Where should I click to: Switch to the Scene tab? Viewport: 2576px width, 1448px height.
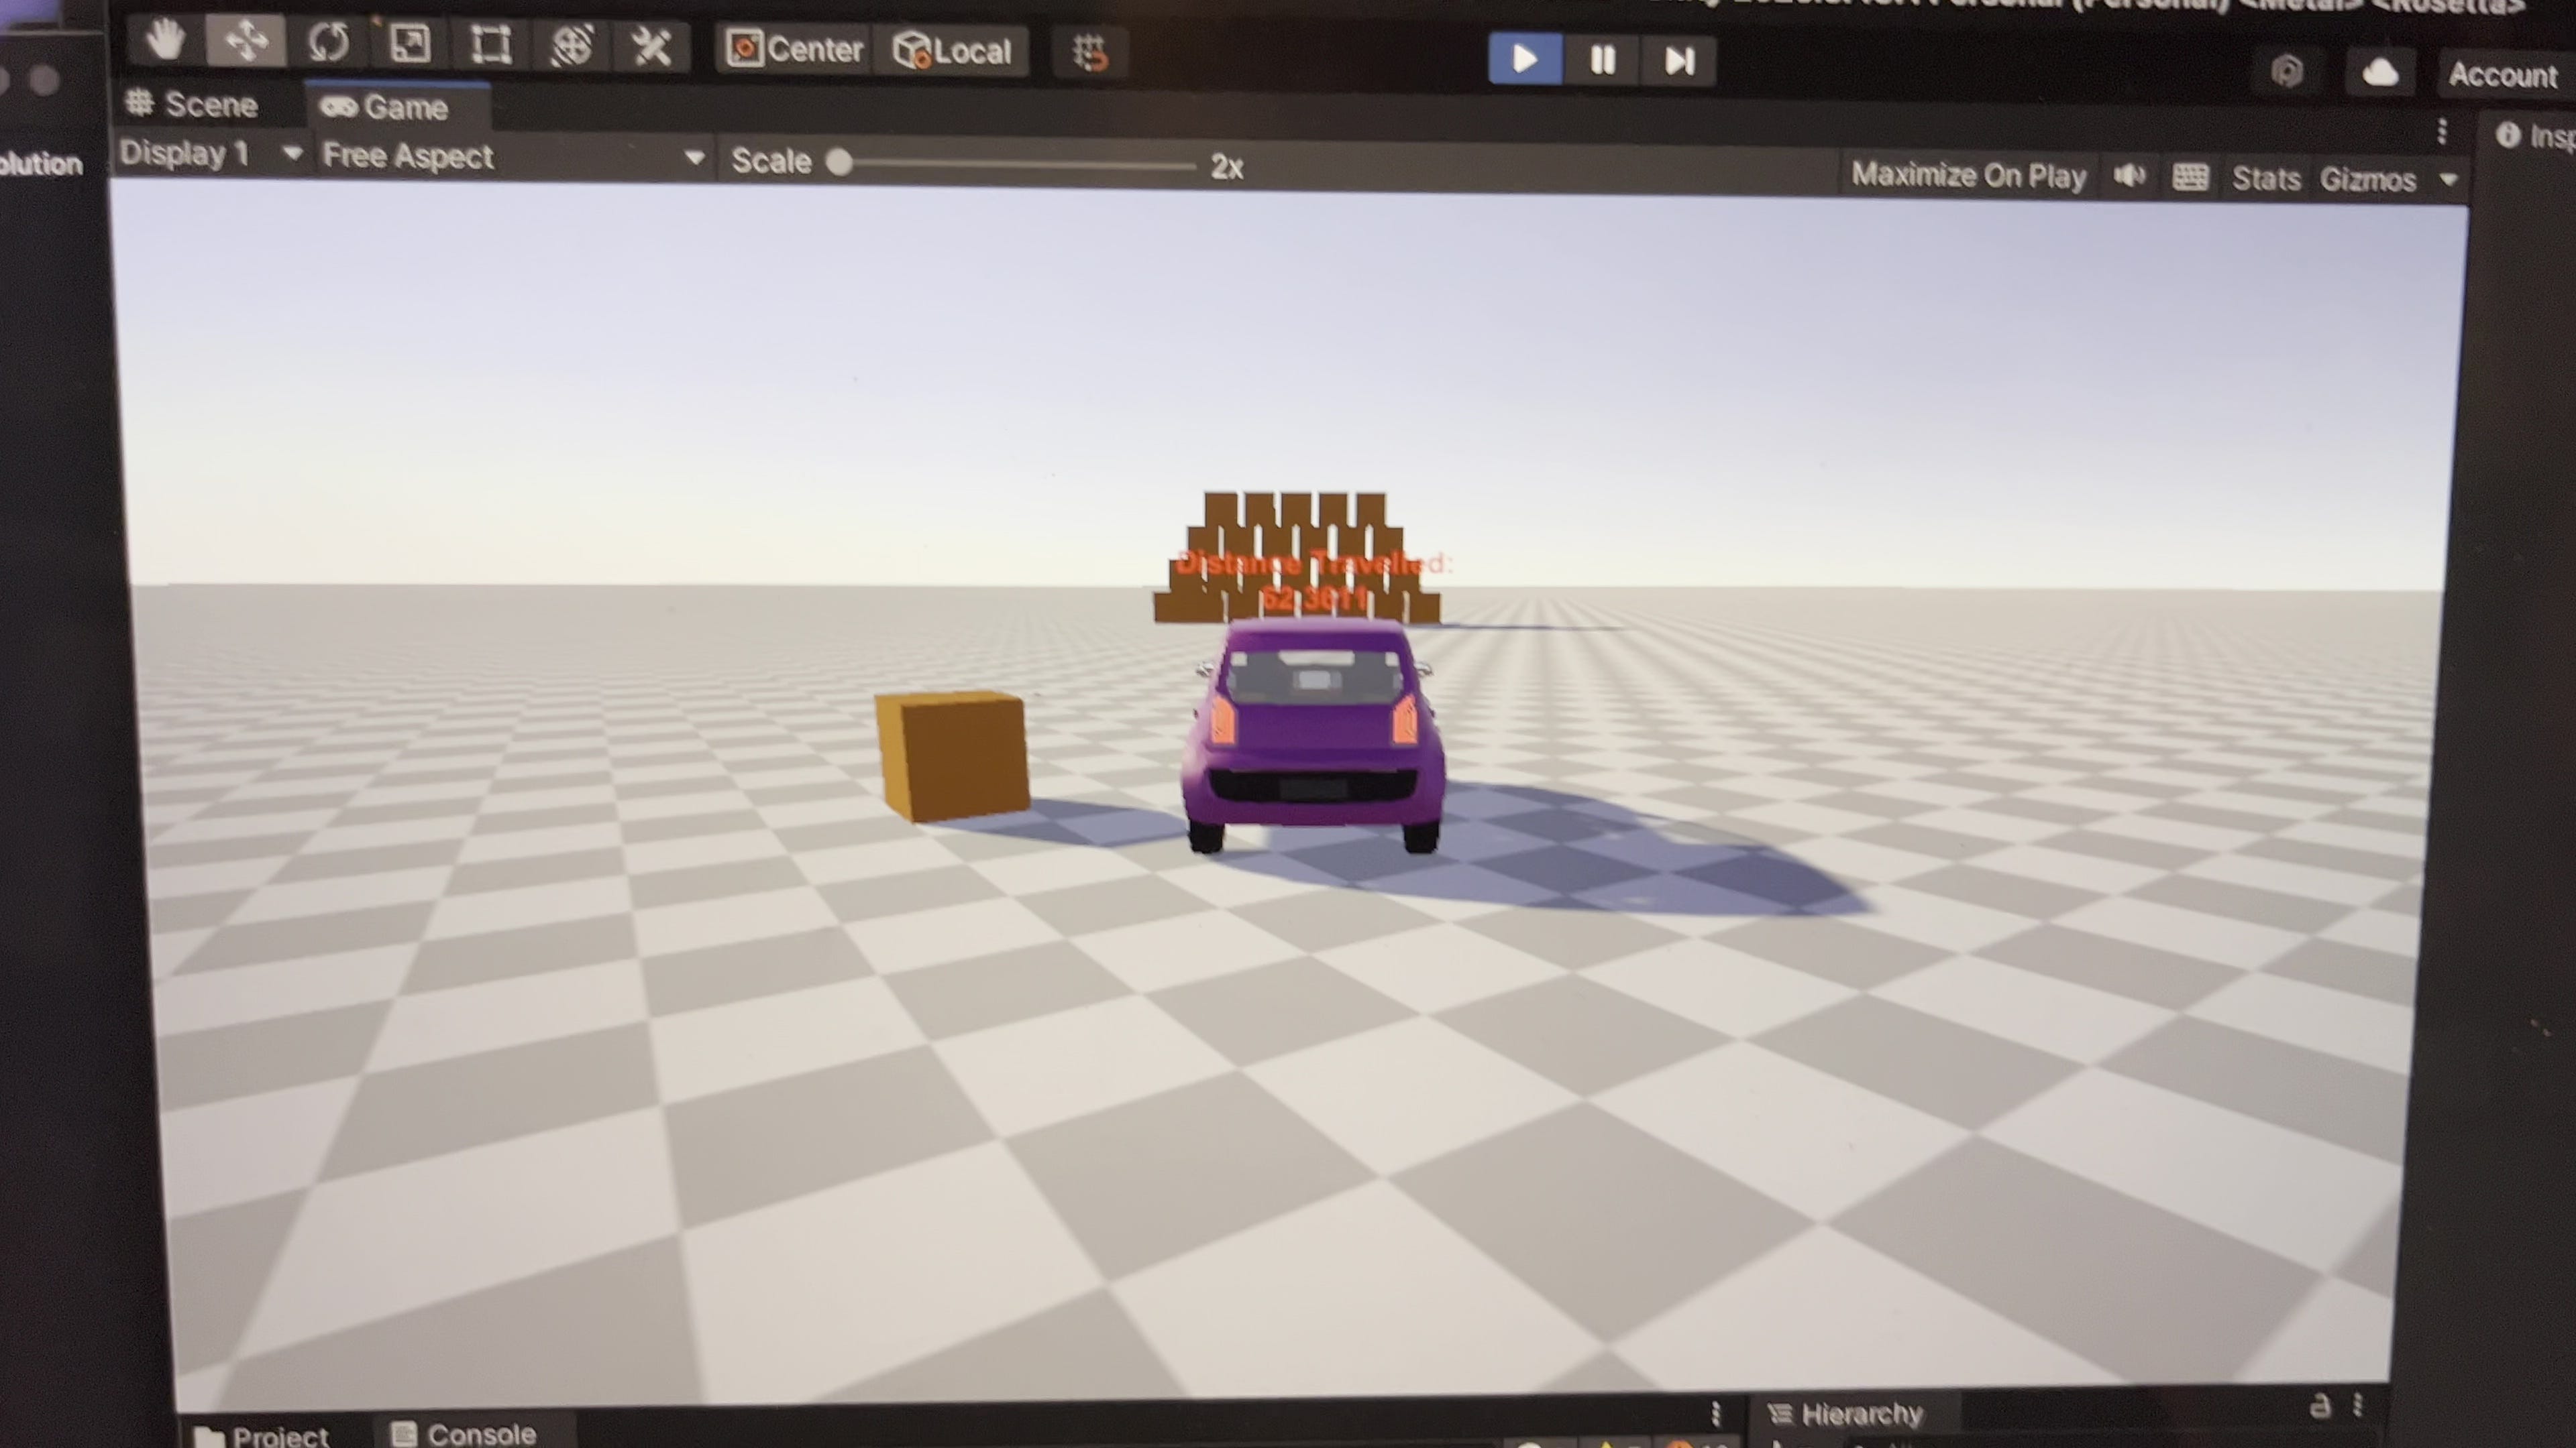[x=193, y=104]
